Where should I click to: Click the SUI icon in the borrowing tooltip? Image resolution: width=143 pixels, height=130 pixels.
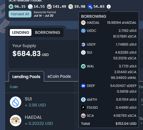point(83,53)
